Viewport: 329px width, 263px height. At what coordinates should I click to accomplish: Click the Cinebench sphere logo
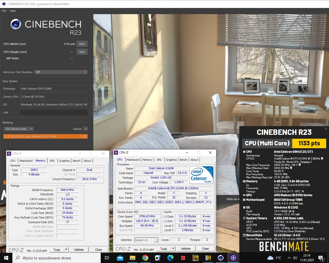(x=16, y=24)
